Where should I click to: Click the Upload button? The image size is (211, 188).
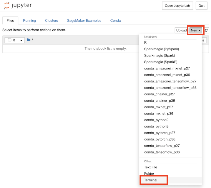[181, 30]
